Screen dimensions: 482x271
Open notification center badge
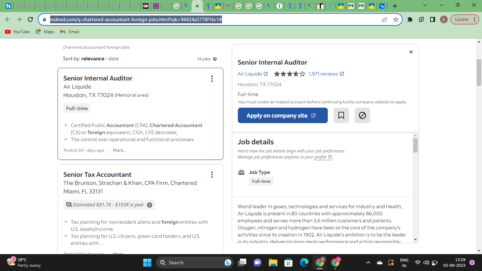pyautogui.click(x=472, y=263)
